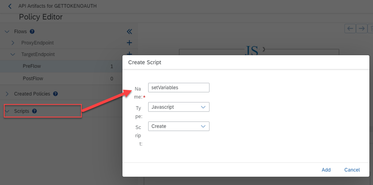Click the help icon next to Created Policies
The image size is (373, 185).
click(55, 94)
